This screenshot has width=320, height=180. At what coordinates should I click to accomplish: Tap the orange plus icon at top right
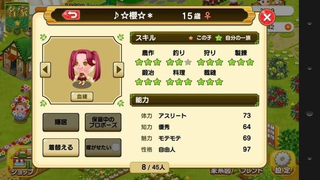(x=288, y=27)
